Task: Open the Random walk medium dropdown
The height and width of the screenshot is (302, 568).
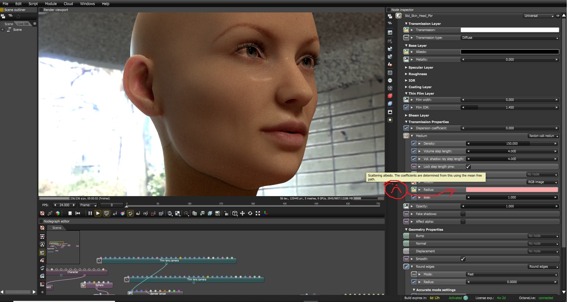Action: click(543, 136)
